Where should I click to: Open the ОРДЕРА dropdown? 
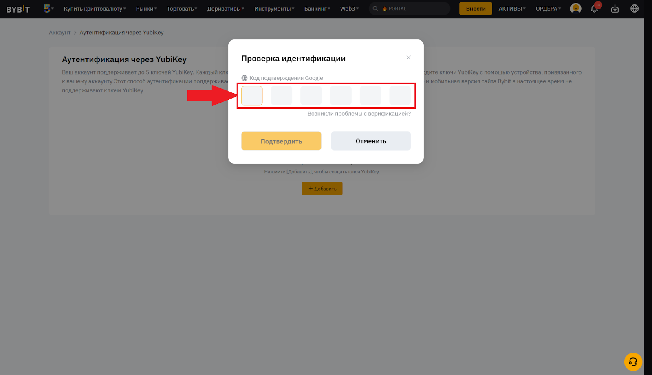click(548, 9)
